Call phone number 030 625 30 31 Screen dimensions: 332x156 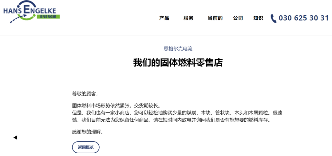[x=304, y=18]
